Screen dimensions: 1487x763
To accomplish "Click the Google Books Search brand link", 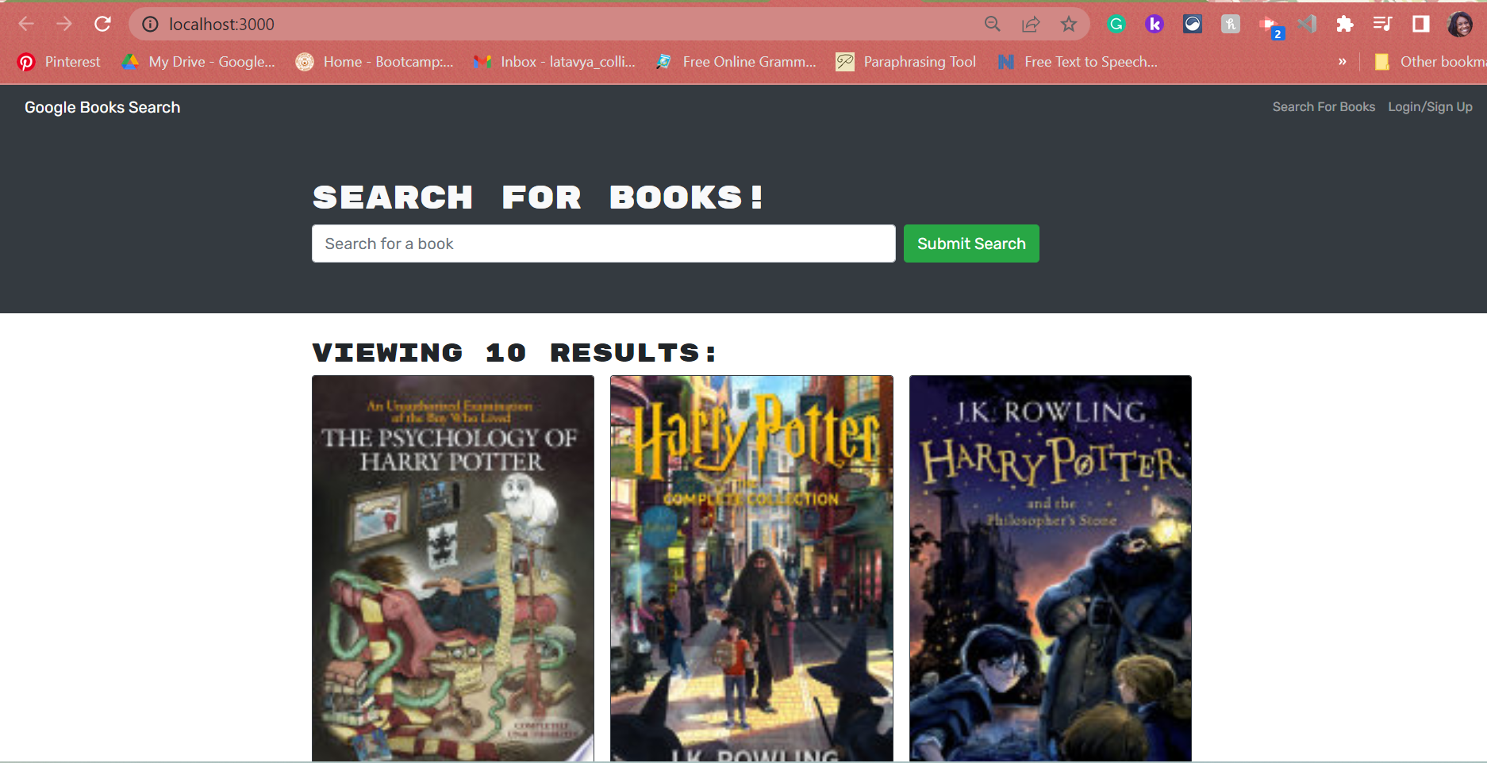I will click(102, 107).
